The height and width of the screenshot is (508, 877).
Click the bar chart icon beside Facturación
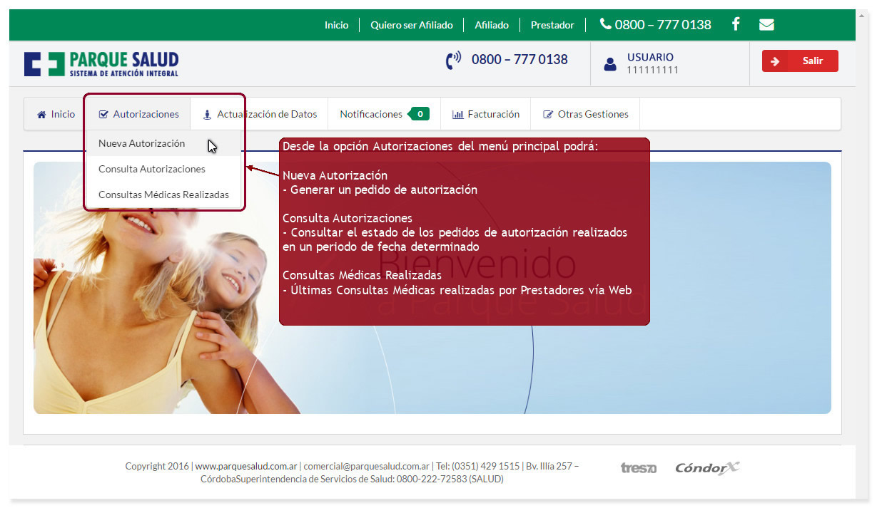click(458, 115)
